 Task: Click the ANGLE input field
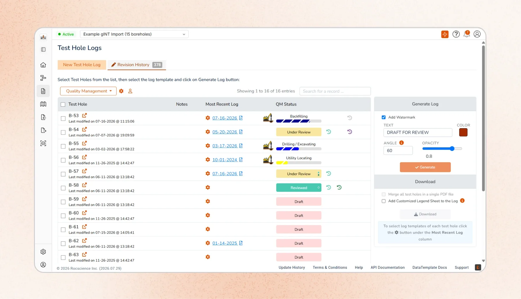coord(398,151)
